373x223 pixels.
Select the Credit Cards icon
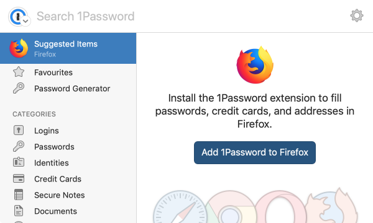pos(19,178)
